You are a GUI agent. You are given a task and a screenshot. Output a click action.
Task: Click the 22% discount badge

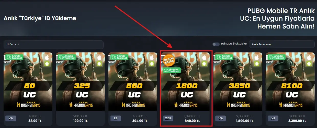(x=168, y=118)
